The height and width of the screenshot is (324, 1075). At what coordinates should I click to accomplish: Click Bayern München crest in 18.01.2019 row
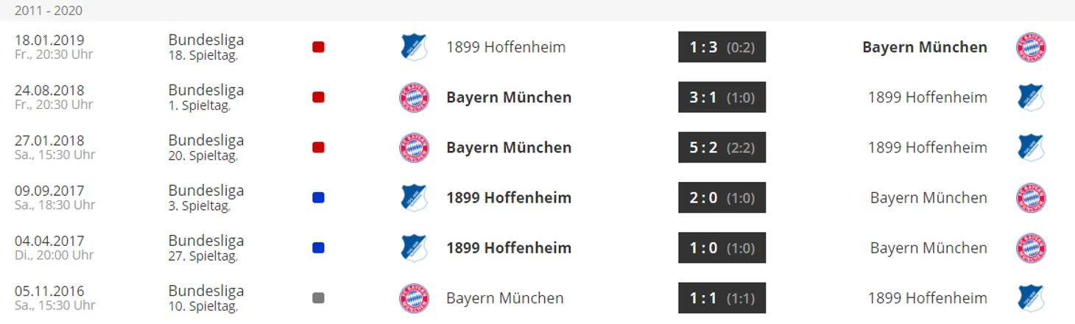pyautogui.click(x=1031, y=47)
